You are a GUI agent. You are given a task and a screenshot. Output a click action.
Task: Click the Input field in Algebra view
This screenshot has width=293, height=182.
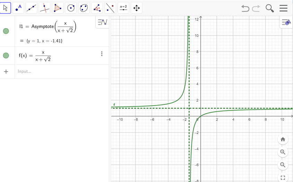tap(59, 71)
